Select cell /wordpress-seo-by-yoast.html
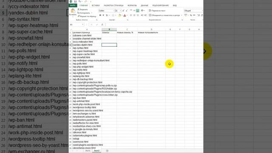Image resolution: width=272 pixels, height=153 pixels. coord(87,110)
